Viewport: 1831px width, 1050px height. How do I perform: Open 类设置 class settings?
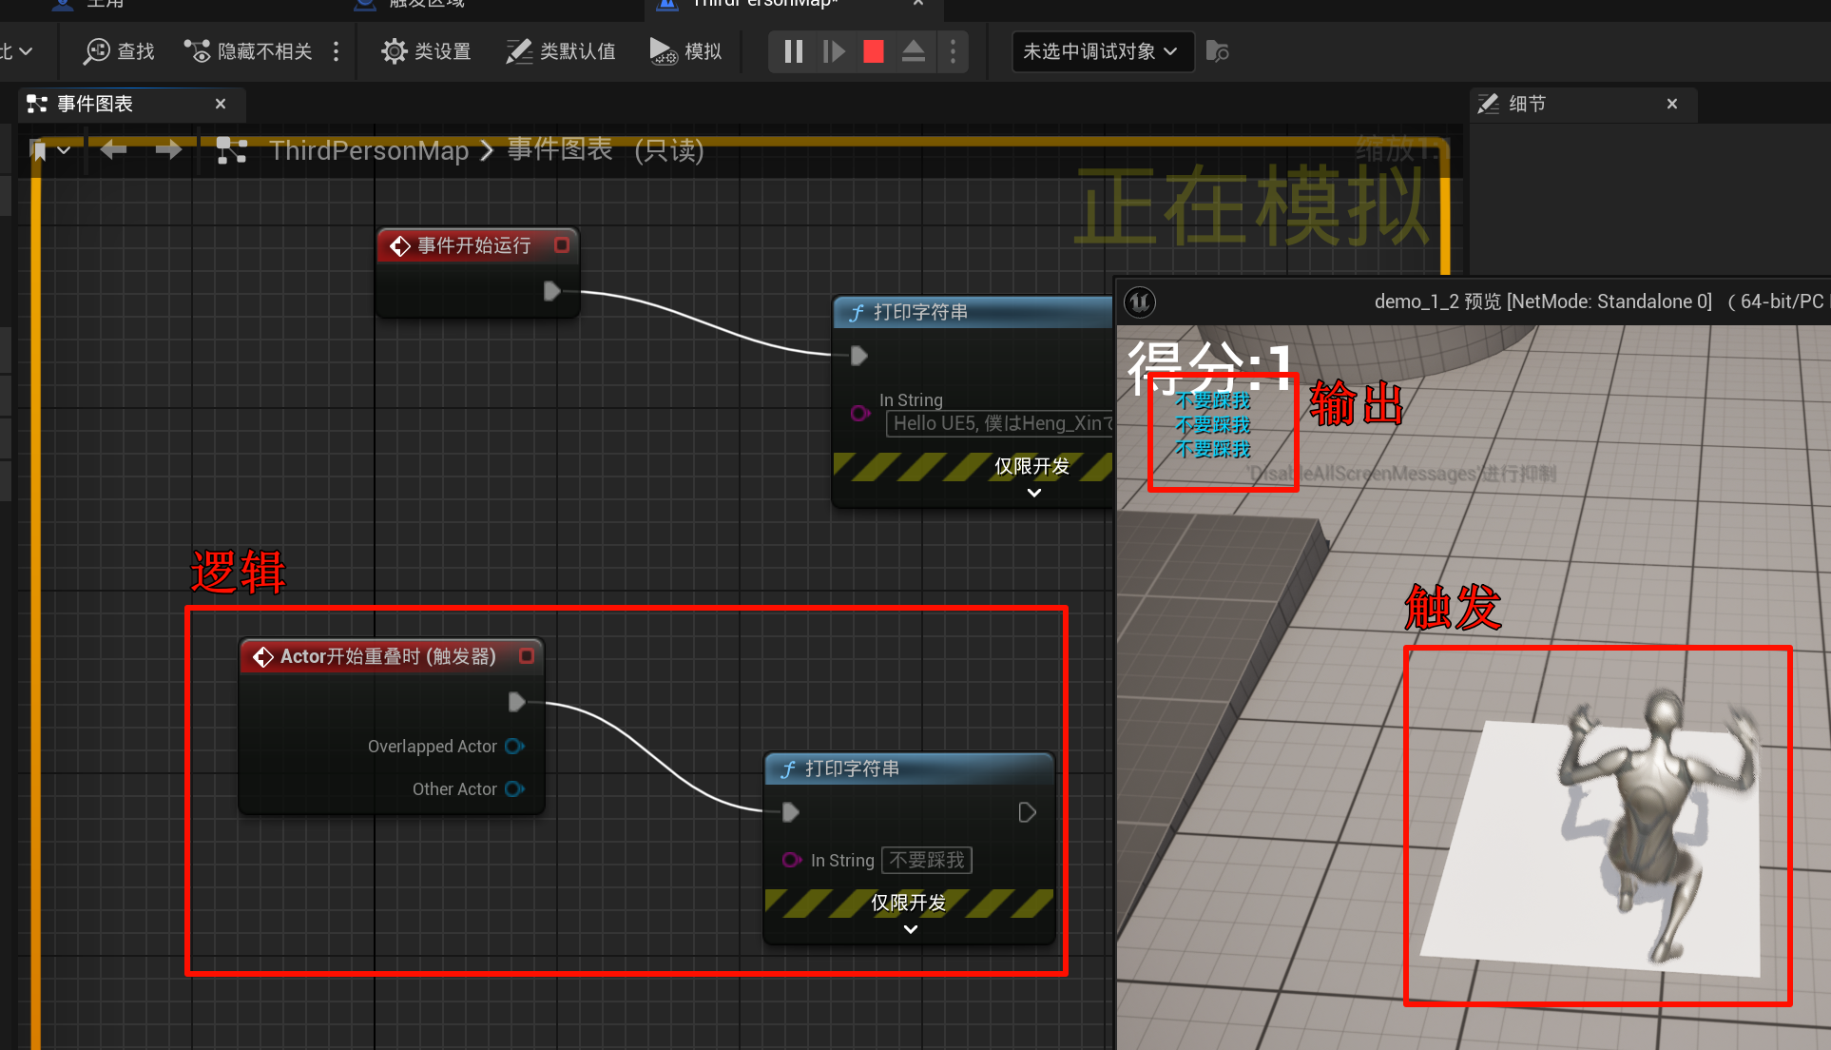(x=427, y=51)
